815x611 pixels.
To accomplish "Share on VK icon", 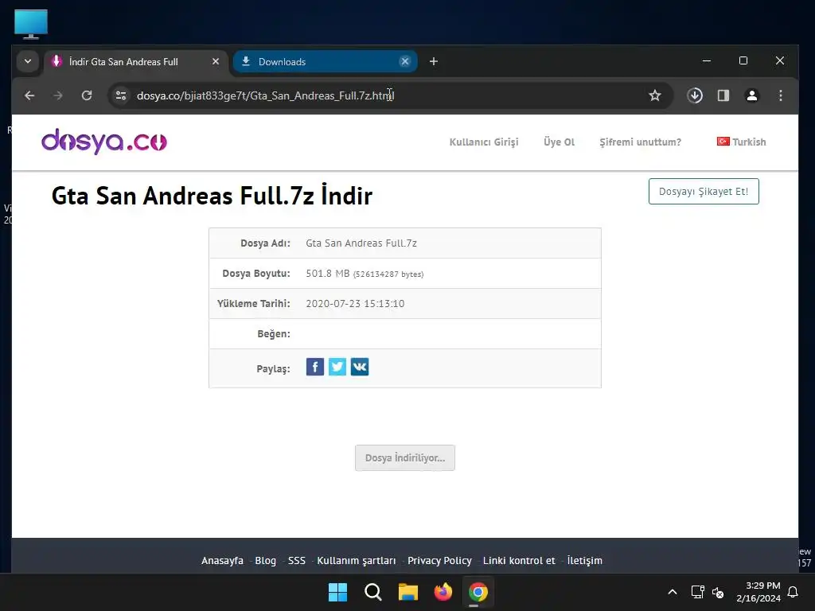I will (360, 367).
